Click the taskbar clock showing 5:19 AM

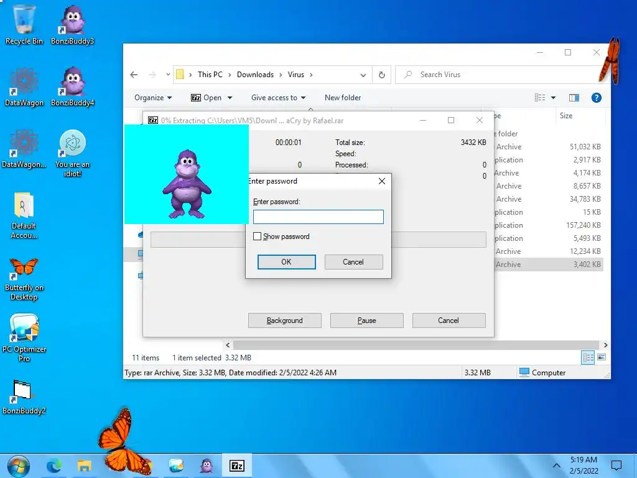click(584, 466)
